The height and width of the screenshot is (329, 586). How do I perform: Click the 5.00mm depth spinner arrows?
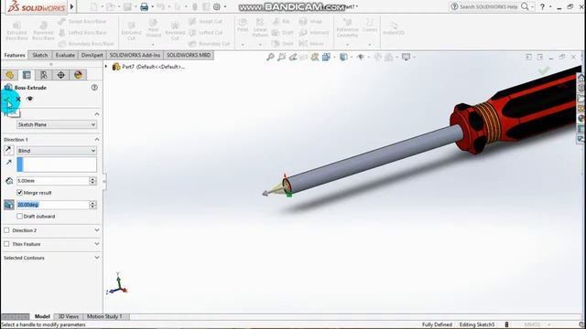coord(92,181)
